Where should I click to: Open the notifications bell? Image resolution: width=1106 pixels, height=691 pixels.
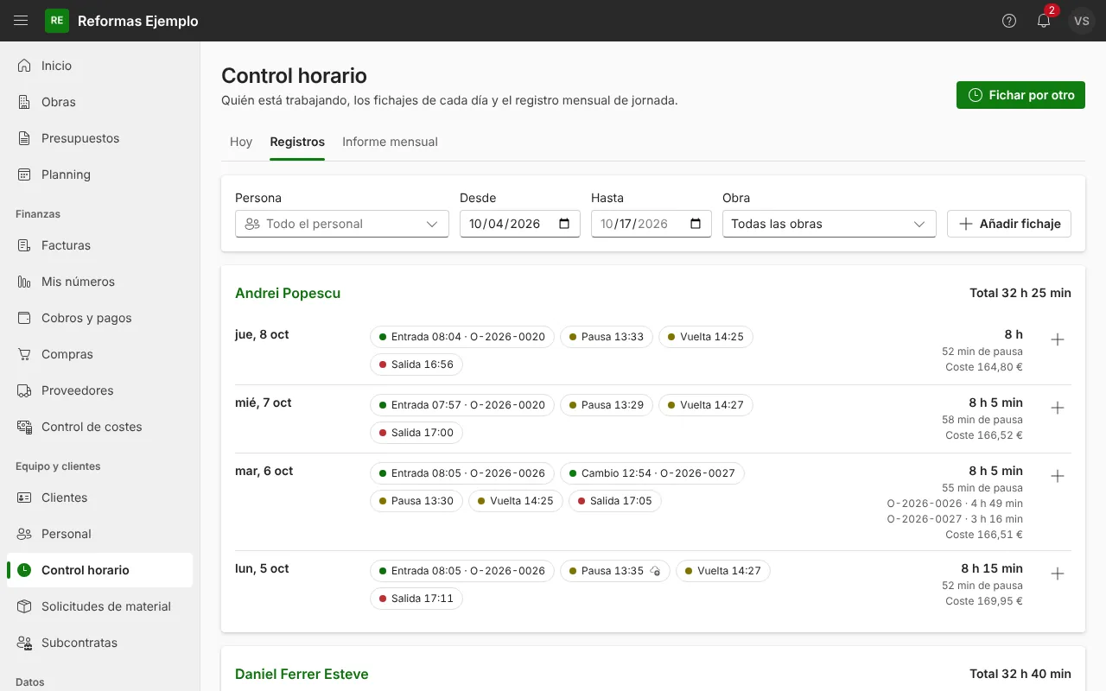click(1044, 21)
